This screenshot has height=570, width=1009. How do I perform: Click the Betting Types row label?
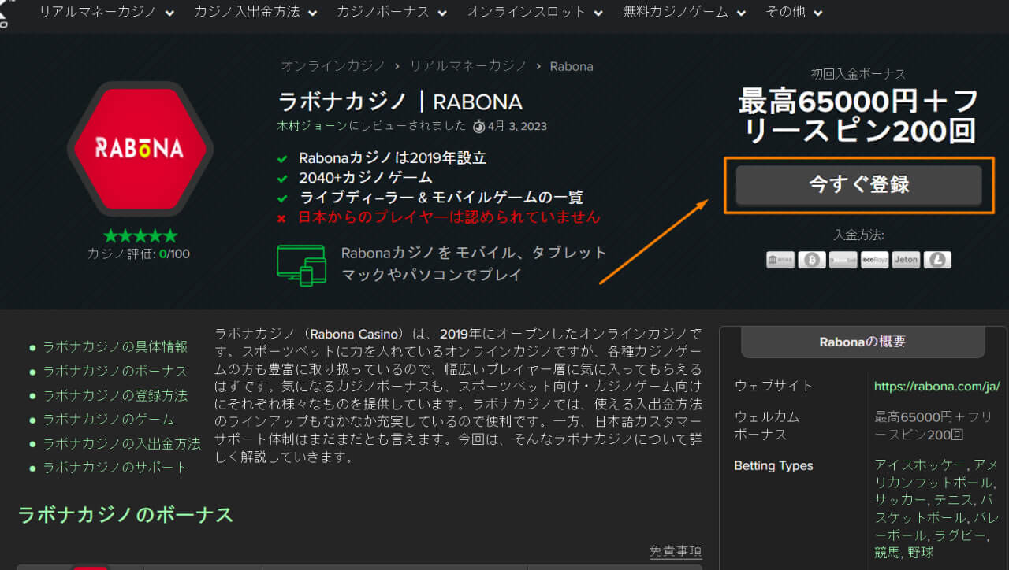pyautogui.click(x=773, y=466)
